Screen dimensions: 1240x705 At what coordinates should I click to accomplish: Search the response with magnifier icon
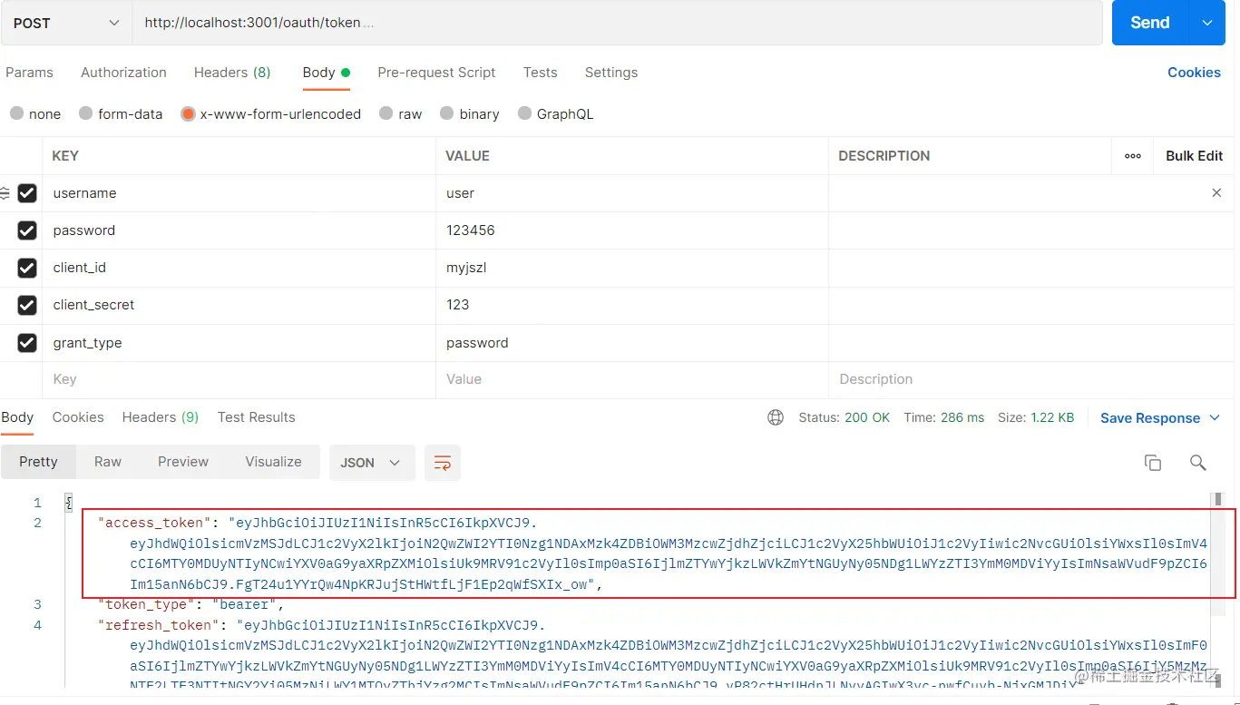[1197, 463]
